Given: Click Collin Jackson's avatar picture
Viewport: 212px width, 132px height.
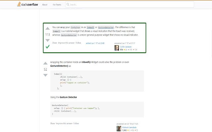Looking at the screenshot, I should pos(117,48).
